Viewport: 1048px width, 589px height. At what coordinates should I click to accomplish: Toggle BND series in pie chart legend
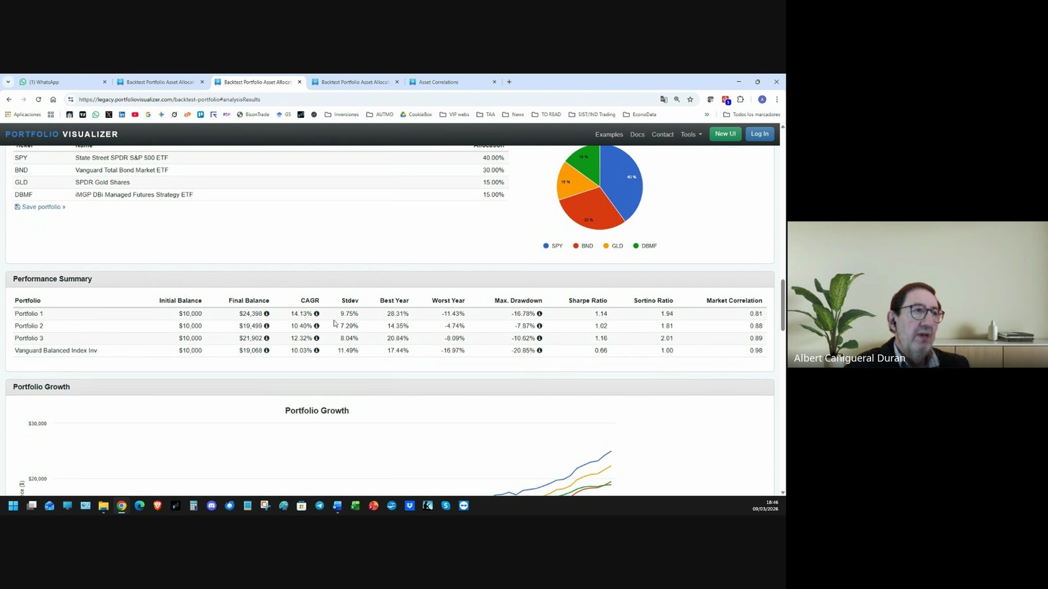pos(583,246)
